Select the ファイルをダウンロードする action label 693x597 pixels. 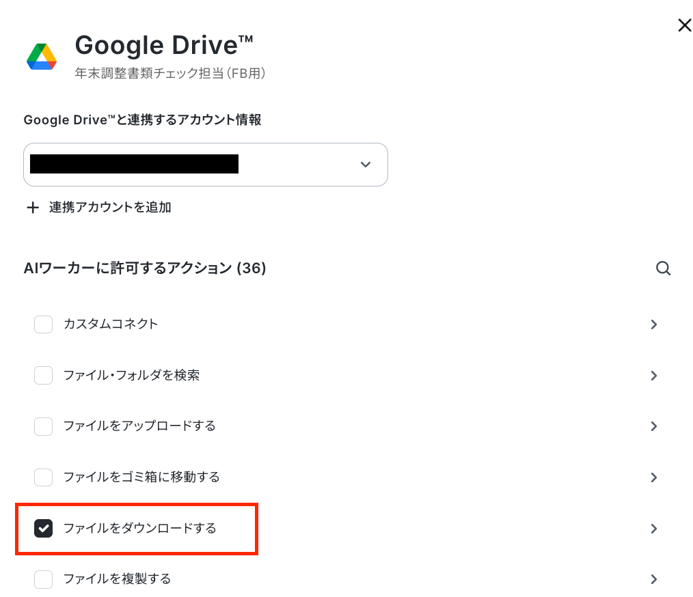(x=139, y=528)
